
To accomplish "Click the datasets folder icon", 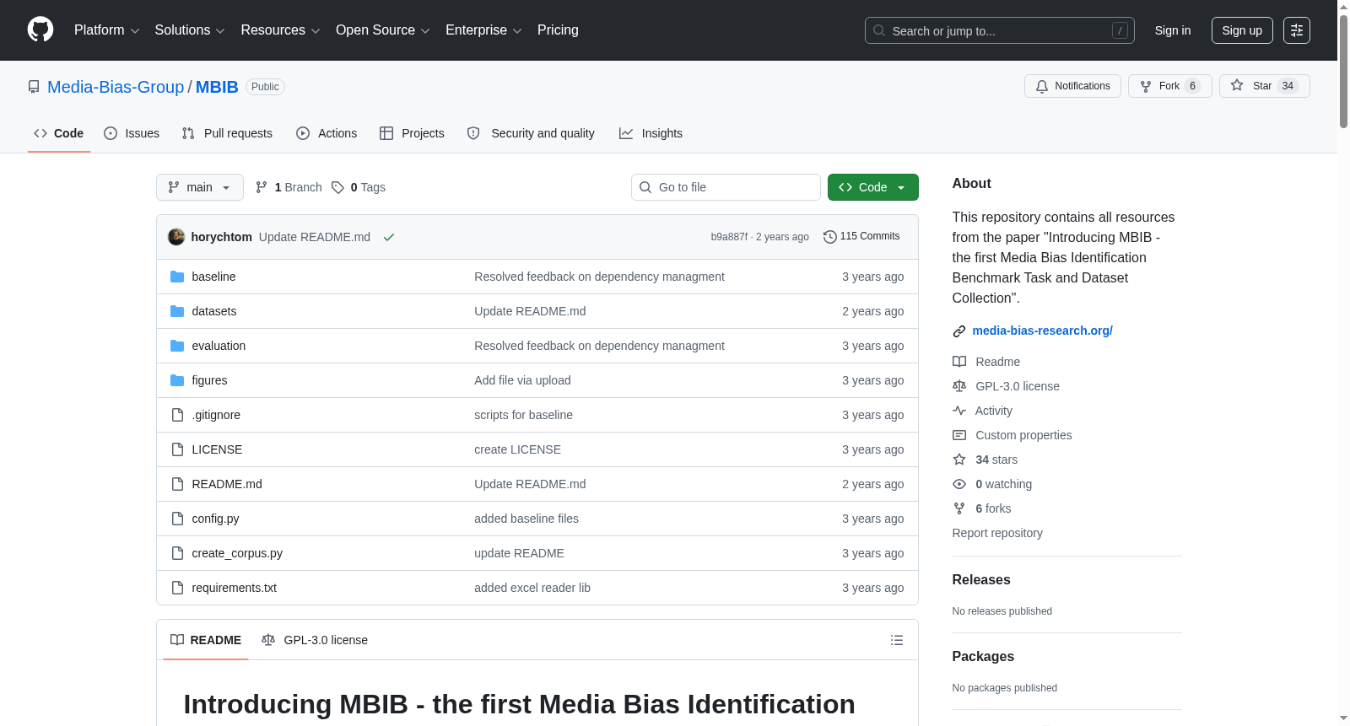I will 177,311.
